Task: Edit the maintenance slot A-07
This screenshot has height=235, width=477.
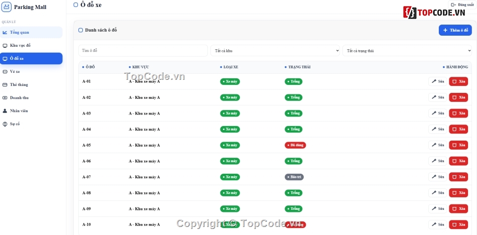Action: click(438, 177)
